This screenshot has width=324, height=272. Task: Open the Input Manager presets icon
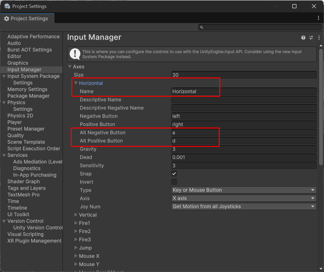pyautogui.click(x=311, y=38)
